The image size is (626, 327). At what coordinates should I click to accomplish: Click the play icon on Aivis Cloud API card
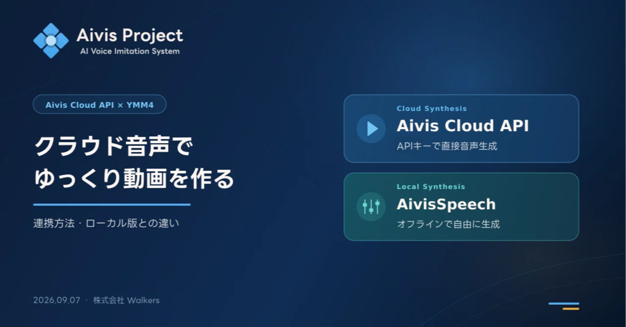[x=371, y=128]
